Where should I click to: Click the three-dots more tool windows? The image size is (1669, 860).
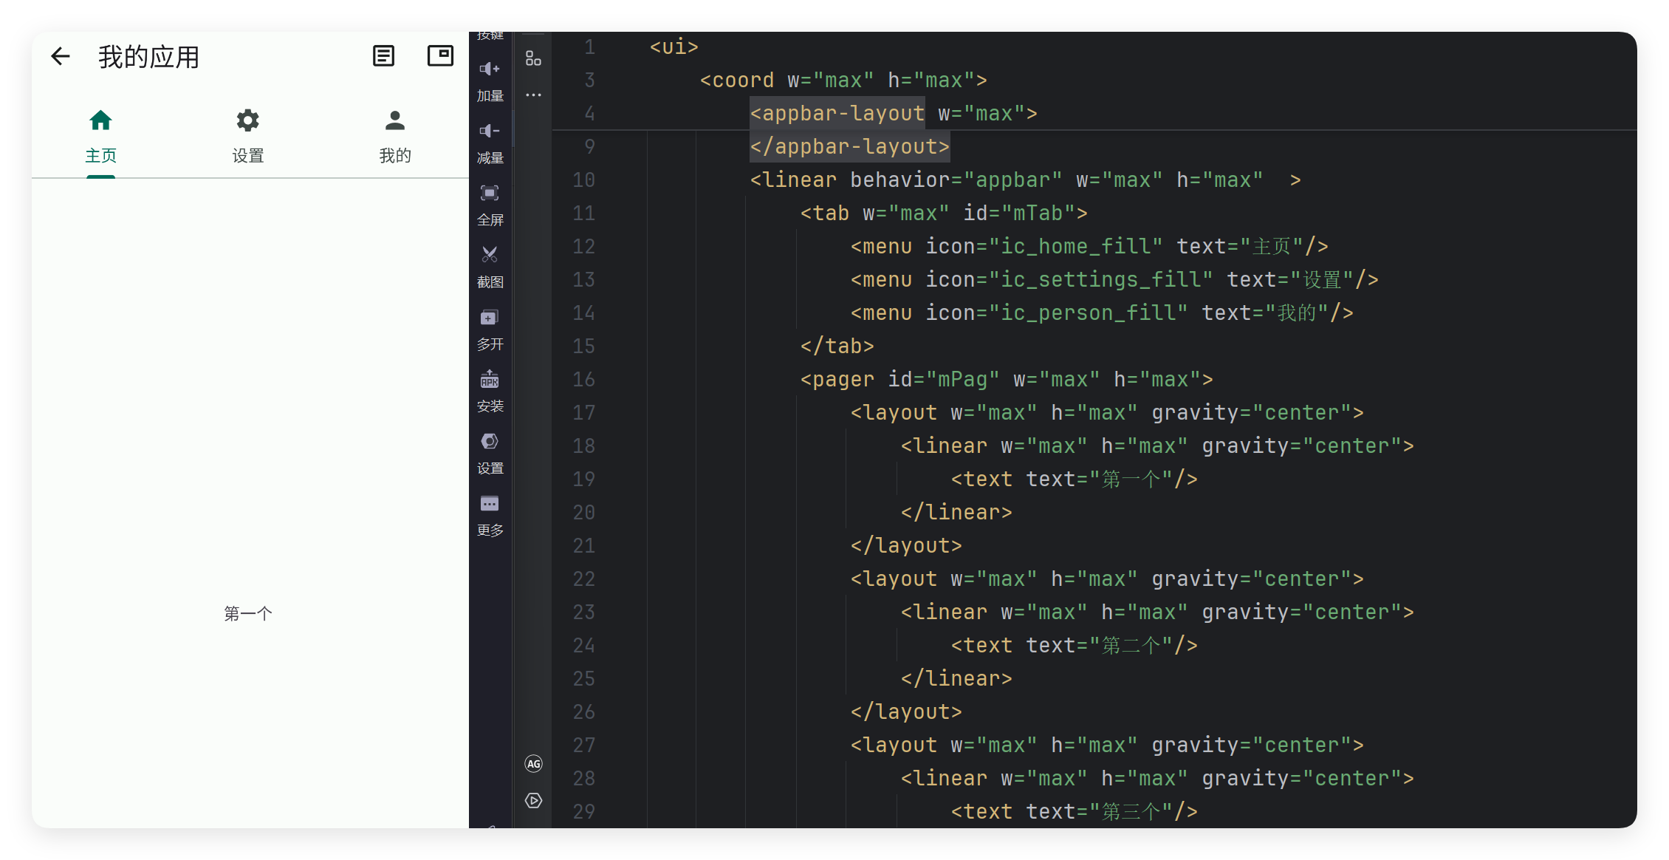pyautogui.click(x=533, y=95)
